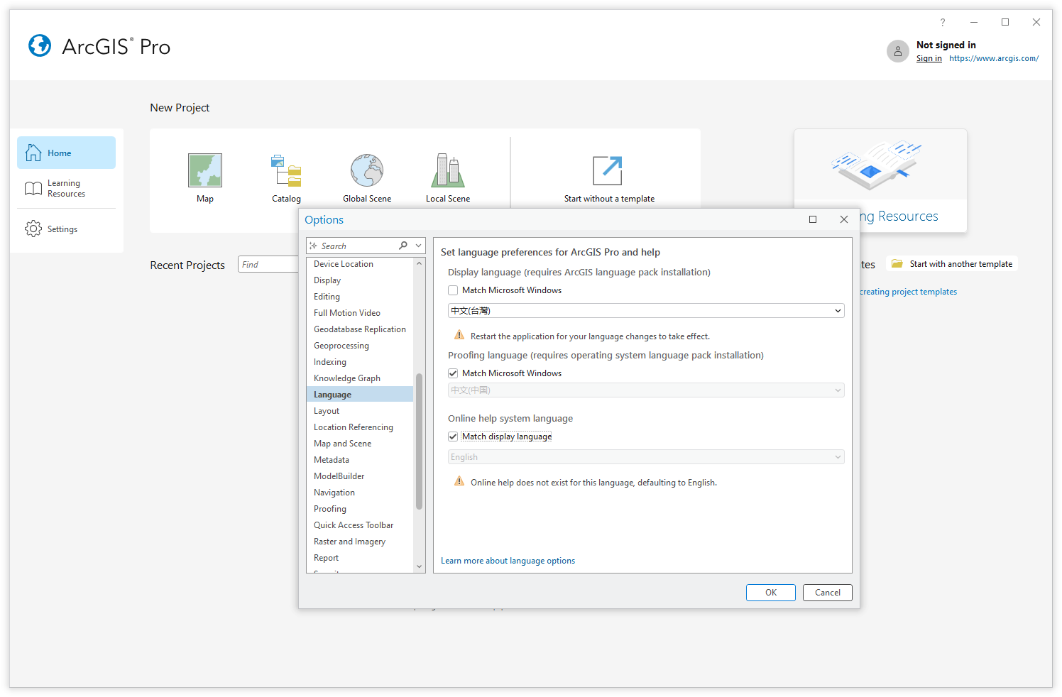This screenshot has width=1062, height=697.
Task: Create a new Local Scene project
Action: click(x=448, y=178)
